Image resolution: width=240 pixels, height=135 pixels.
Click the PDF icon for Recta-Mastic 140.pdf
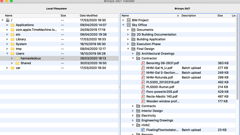143,97
